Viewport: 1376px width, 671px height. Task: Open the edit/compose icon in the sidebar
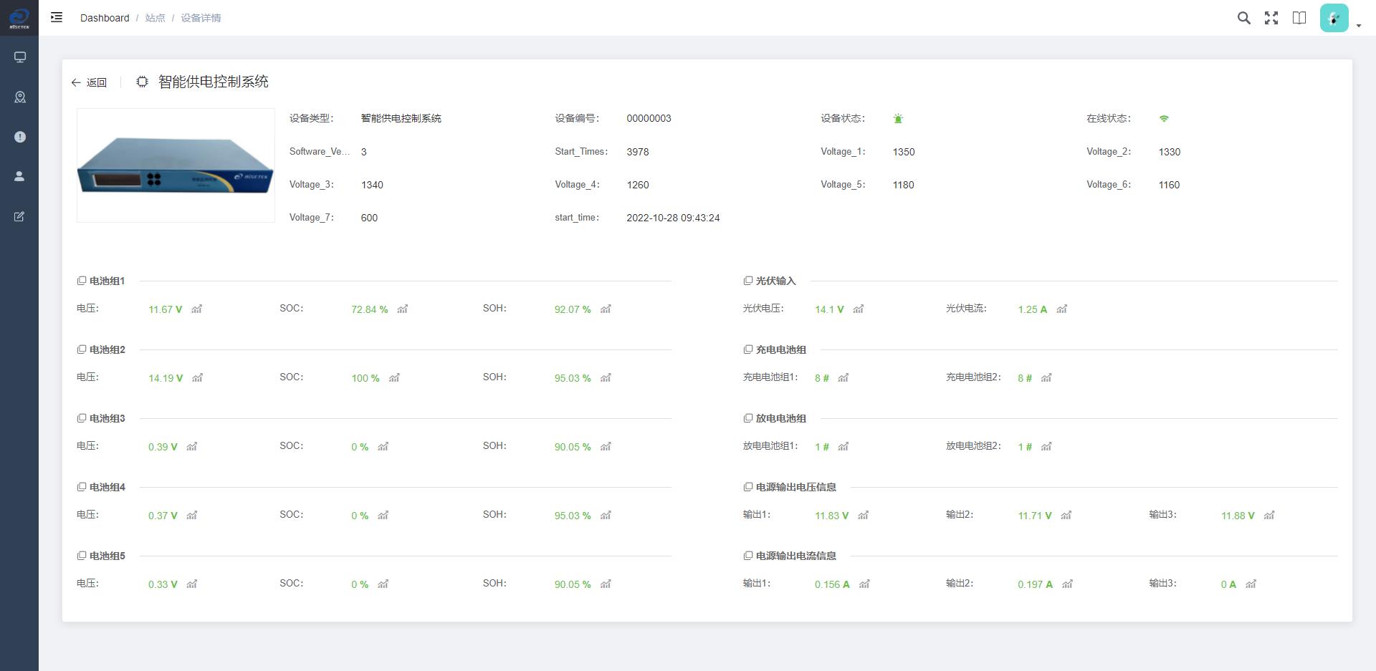tap(20, 216)
